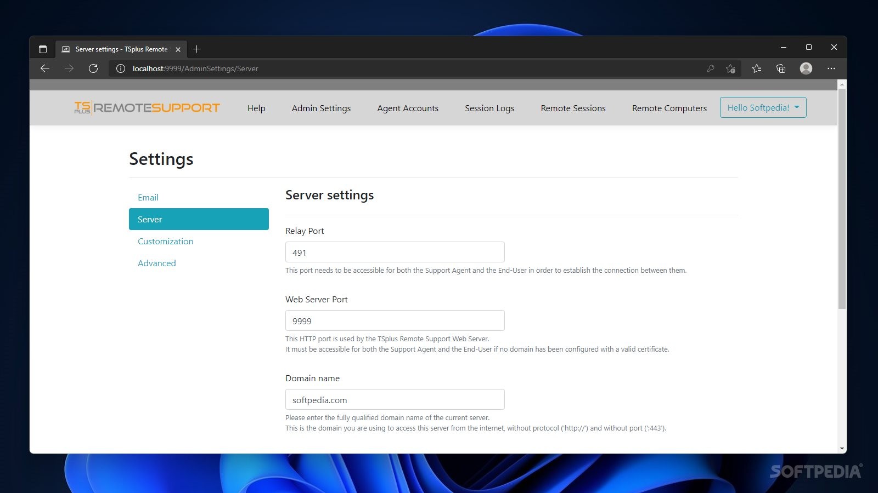Reload the page with refresh icon
This screenshot has width=878, height=493.
93,68
